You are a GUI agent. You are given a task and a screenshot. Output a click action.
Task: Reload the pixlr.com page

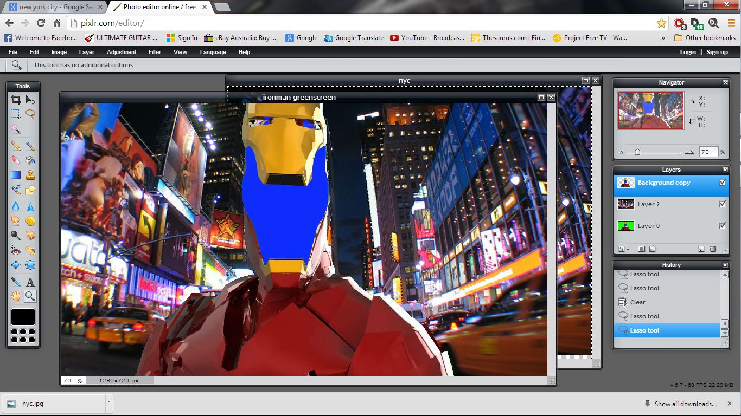pyautogui.click(x=41, y=23)
